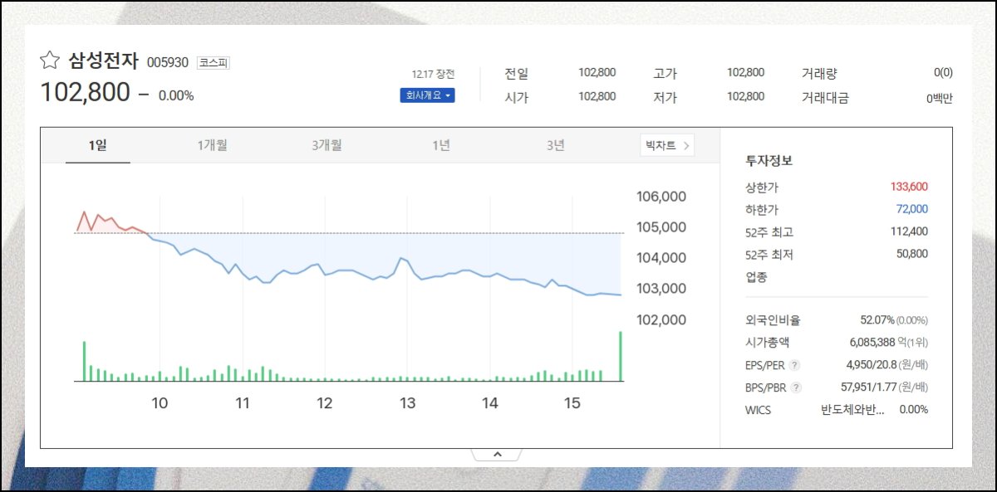Click the 102,000 price axis label
997x492 pixels.
(661, 319)
